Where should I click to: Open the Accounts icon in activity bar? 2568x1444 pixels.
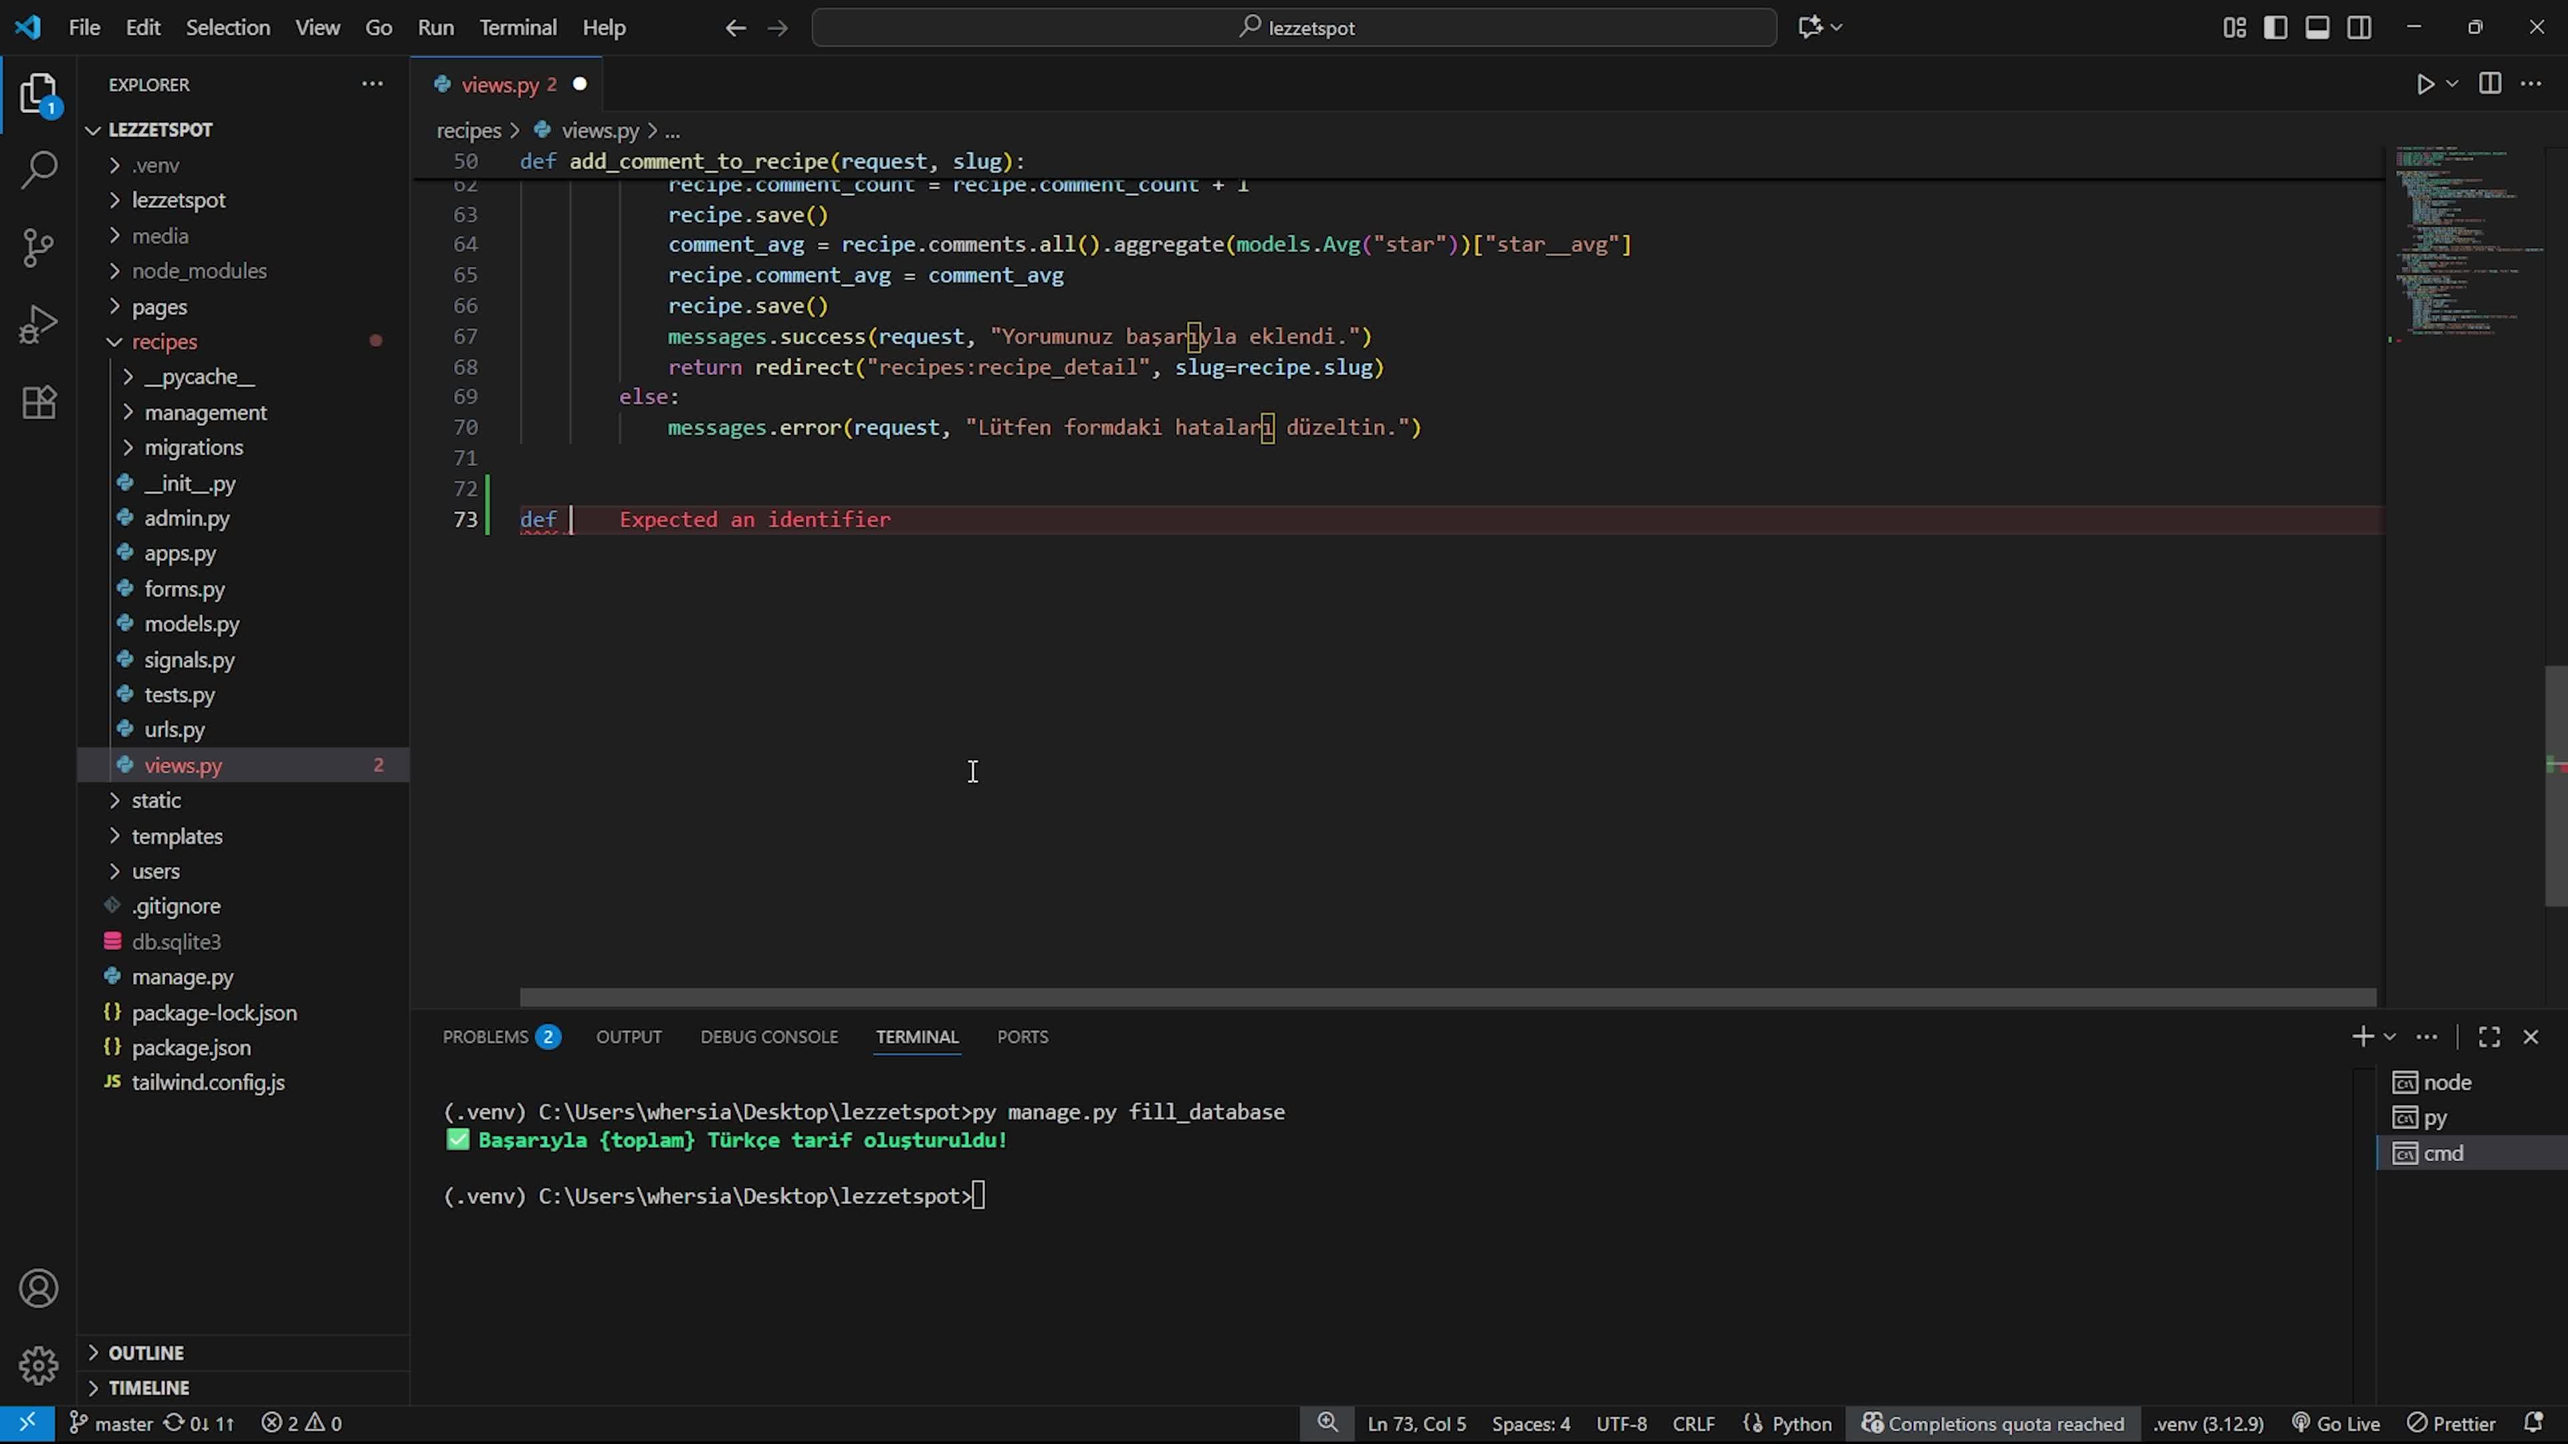(39, 1288)
